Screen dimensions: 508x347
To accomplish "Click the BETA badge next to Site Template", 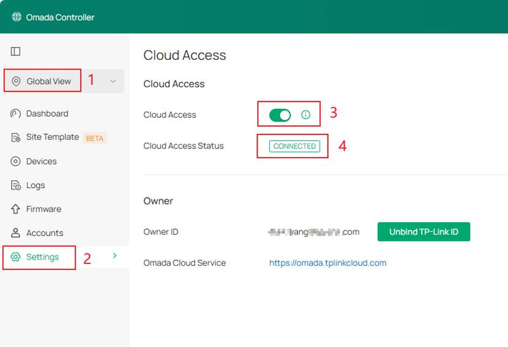I will point(95,138).
